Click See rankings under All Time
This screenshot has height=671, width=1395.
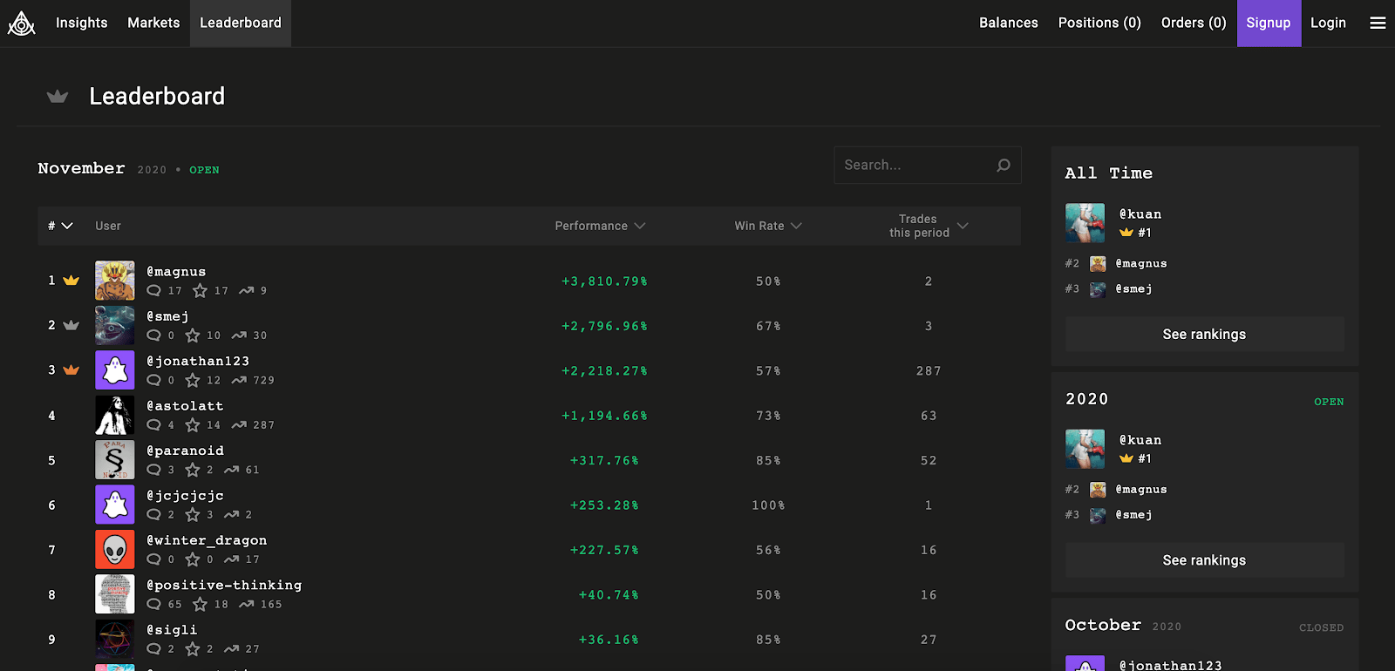tap(1204, 335)
